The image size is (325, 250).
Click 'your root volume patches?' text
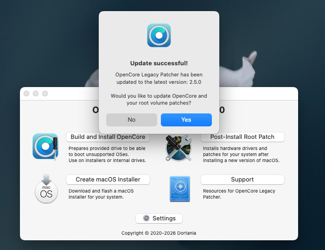pos(159,103)
